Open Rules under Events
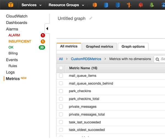The image size is (165, 139). (13, 66)
